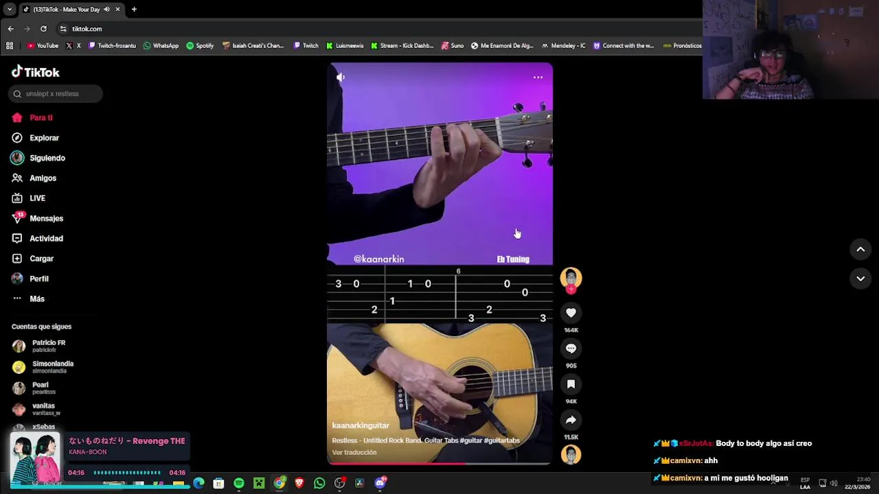The image size is (879, 494).
Task: Open the Spotify bookmark
Action: [200, 46]
